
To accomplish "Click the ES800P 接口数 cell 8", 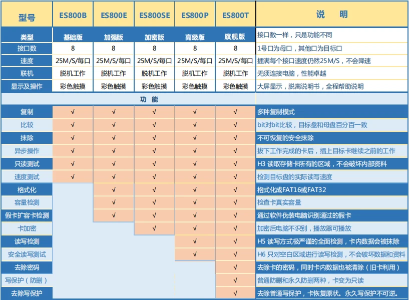I will click(195, 48).
